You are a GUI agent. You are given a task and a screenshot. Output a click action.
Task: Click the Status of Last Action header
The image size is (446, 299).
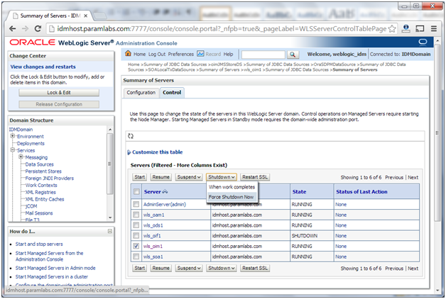(x=361, y=192)
